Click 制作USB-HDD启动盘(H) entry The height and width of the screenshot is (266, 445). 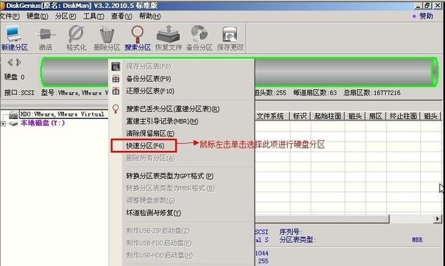click(159, 255)
